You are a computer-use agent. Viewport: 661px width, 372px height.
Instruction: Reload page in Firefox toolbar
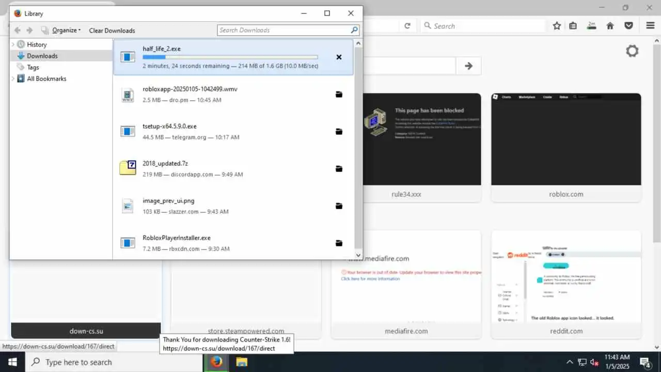(x=407, y=26)
